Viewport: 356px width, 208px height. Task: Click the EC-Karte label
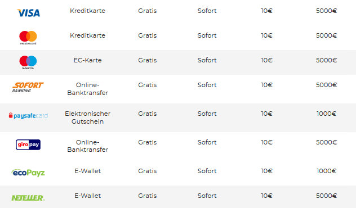click(x=88, y=60)
